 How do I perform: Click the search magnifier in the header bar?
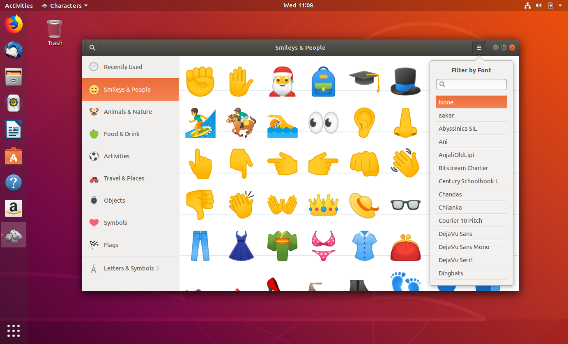[92, 47]
